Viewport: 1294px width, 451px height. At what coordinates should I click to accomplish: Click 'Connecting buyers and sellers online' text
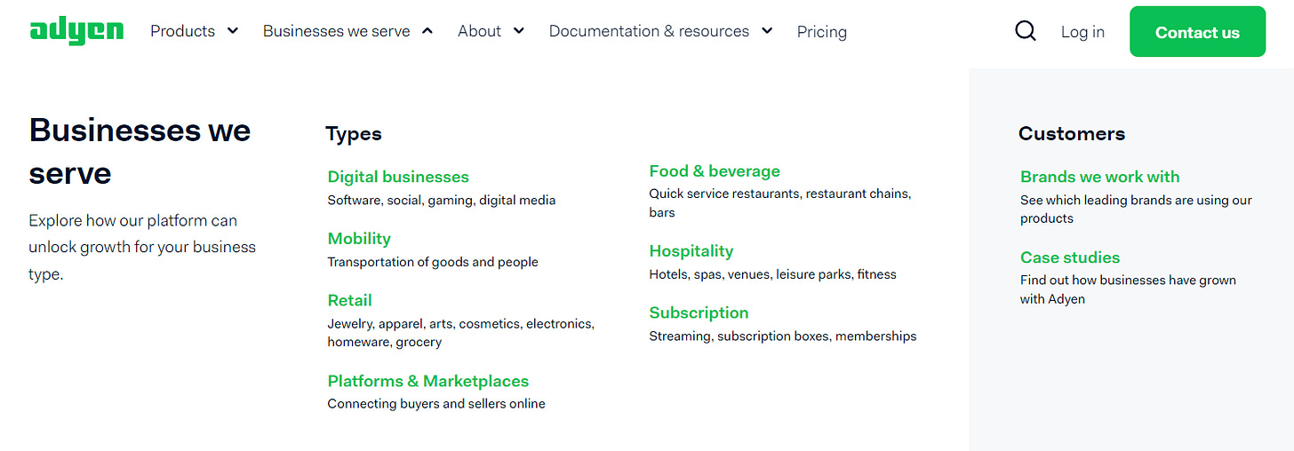click(436, 404)
